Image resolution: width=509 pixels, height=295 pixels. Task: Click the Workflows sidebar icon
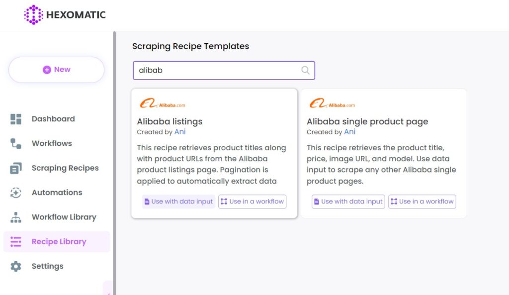pos(15,144)
